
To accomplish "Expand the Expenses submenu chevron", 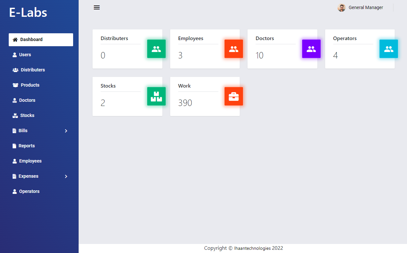I will point(66,176).
